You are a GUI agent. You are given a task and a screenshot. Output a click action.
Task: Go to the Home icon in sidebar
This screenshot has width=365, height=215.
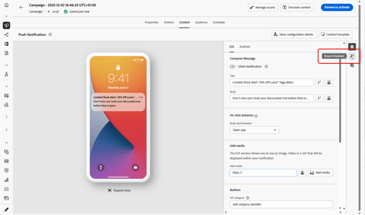click(6, 5)
